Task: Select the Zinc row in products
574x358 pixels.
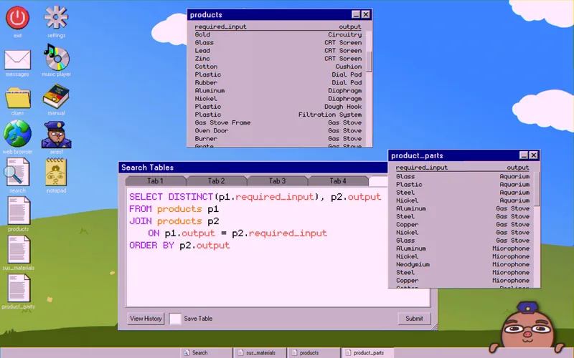Action: [x=278, y=59]
